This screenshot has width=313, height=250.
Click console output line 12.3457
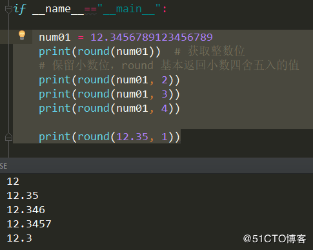(x=29, y=224)
